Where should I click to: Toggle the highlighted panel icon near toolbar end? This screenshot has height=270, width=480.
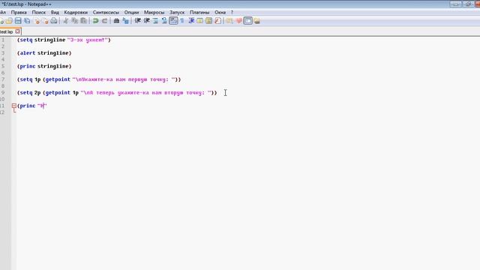point(248,21)
